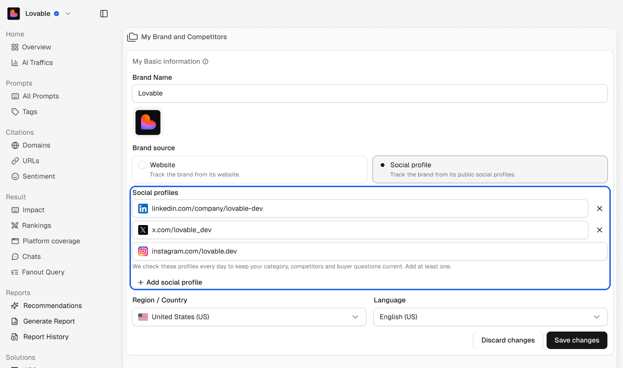
Task: Click the My Brand and Competitors folder icon
Action: click(x=132, y=37)
